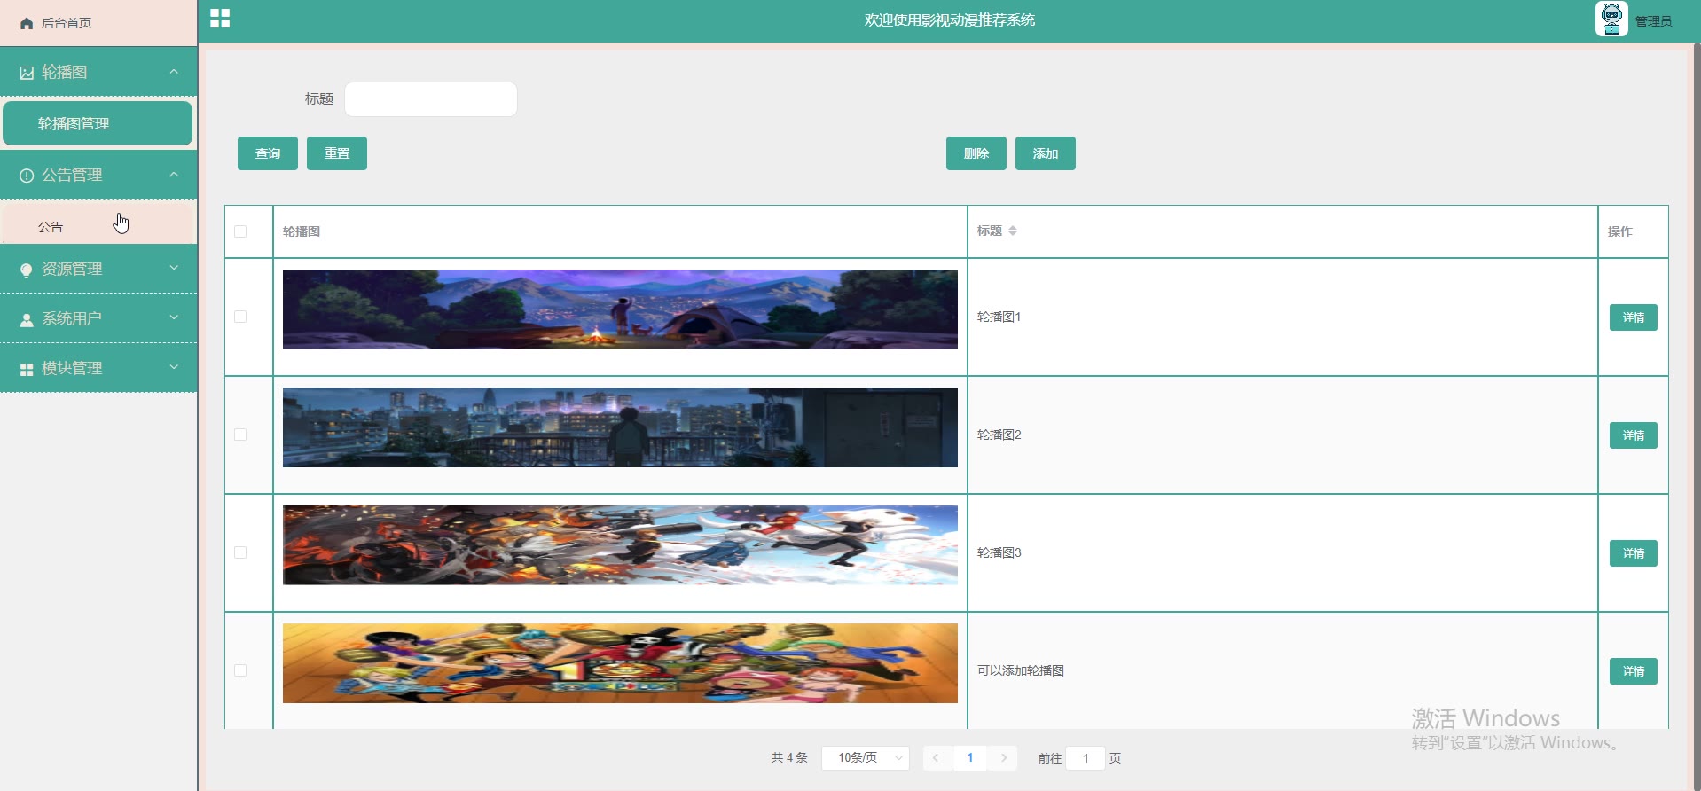Screen dimensions: 1701x791
Task: Click the 查询 search button
Action: tap(268, 153)
